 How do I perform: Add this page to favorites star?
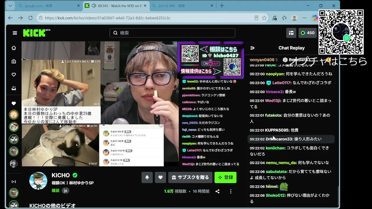(x=264, y=18)
